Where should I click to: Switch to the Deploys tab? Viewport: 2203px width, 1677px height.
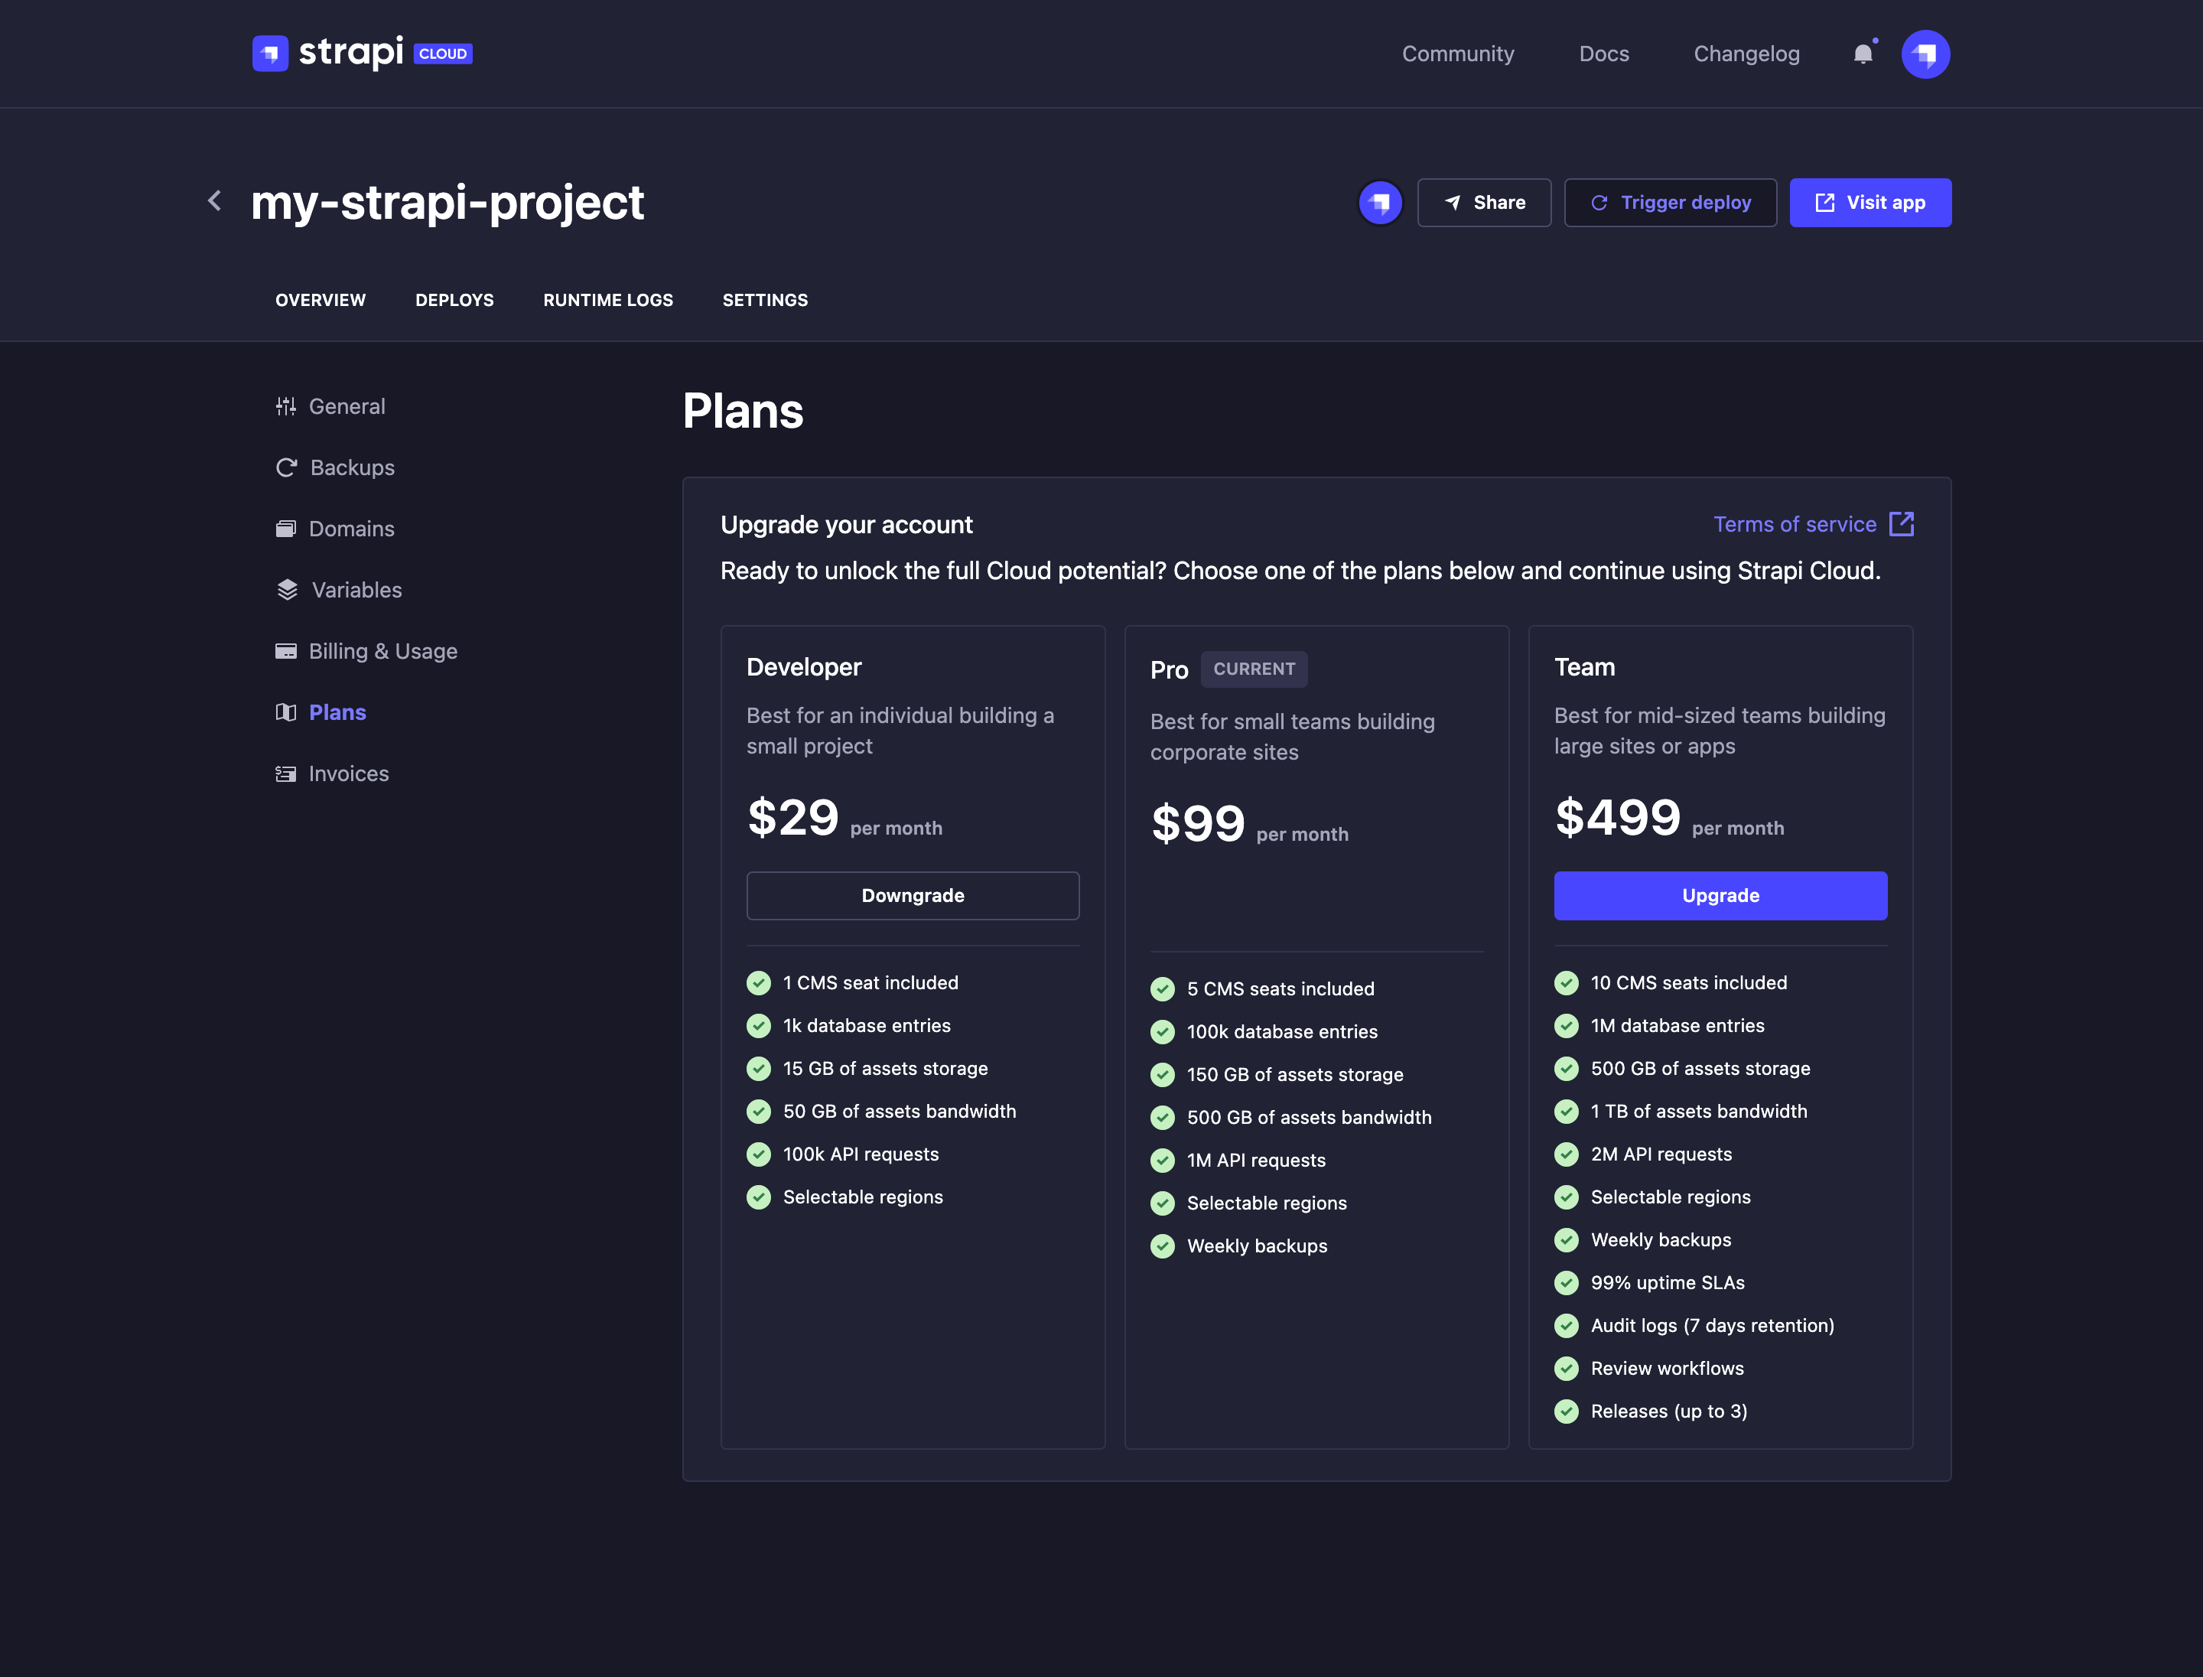coord(454,299)
